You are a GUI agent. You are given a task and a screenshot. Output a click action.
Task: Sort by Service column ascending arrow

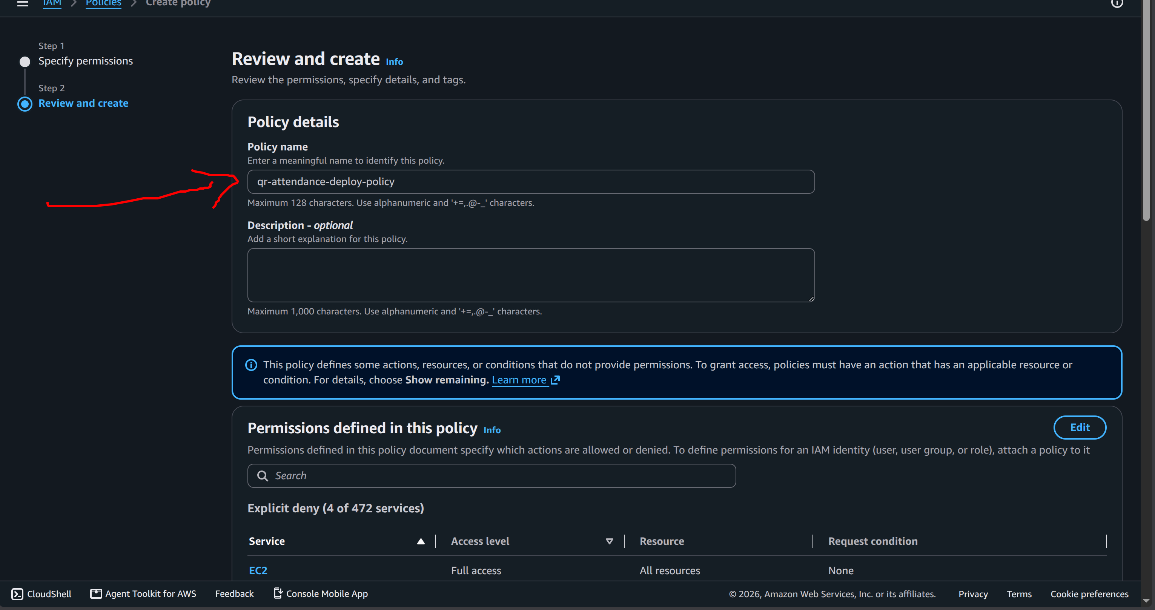(421, 541)
